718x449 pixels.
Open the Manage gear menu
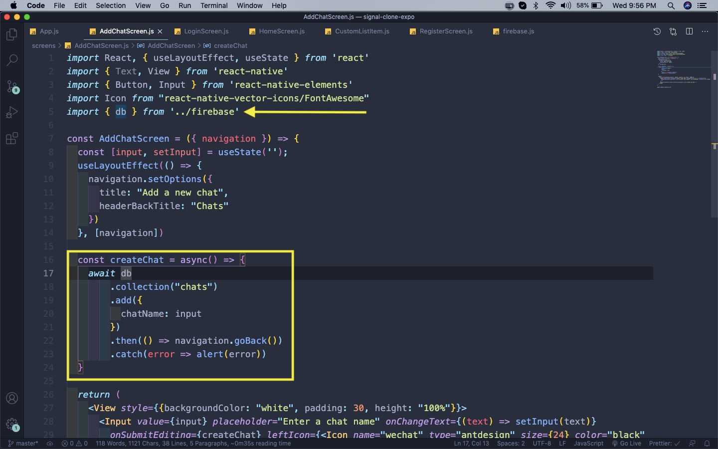coord(12,425)
